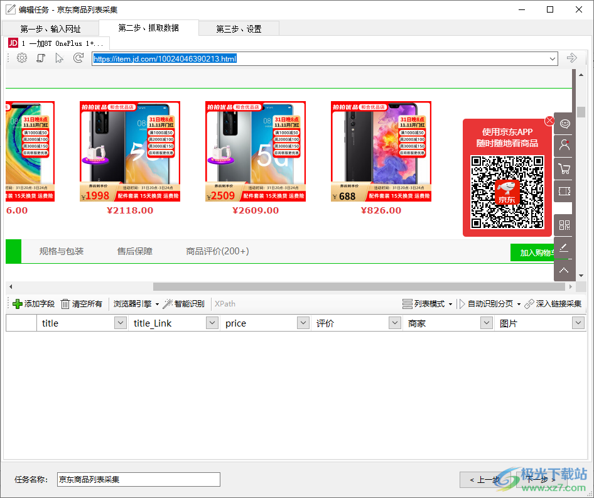Activate the cursor selection tool icon

(59, 58)
